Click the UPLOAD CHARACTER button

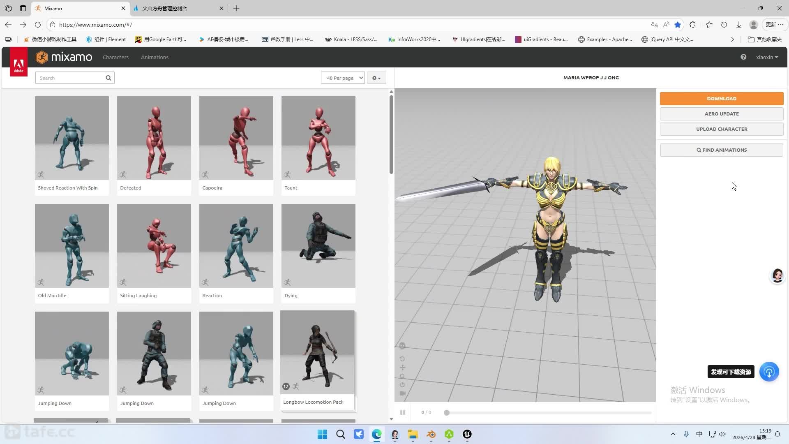(x=722, y=129)
